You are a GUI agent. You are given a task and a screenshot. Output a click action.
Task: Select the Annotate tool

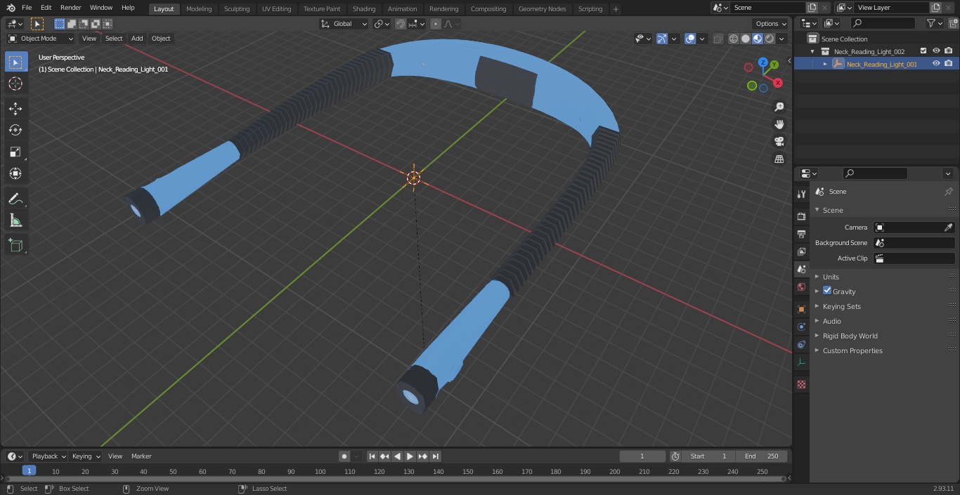click(15, 199)
